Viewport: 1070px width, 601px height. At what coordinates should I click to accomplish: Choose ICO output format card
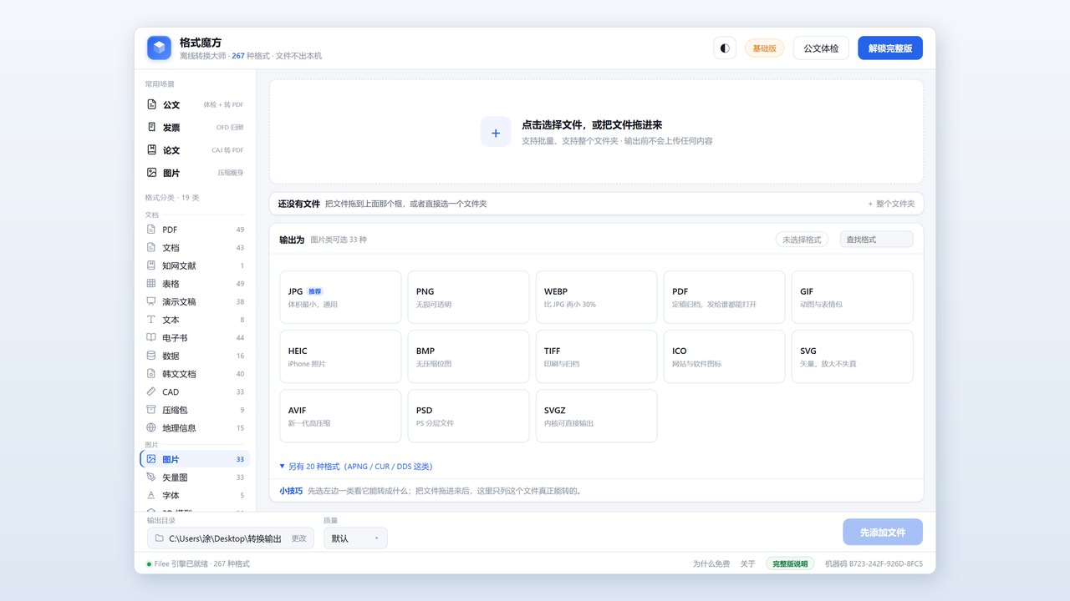pos(724,356)
